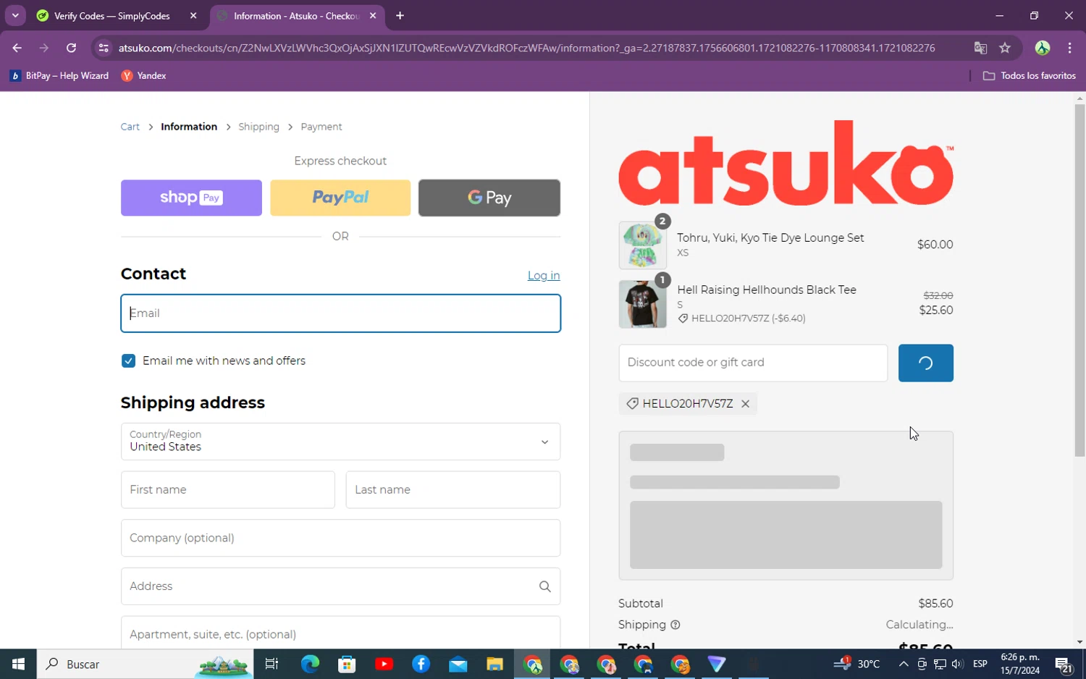
Task: Click the browser forward arrow
Action: [44, 48]
